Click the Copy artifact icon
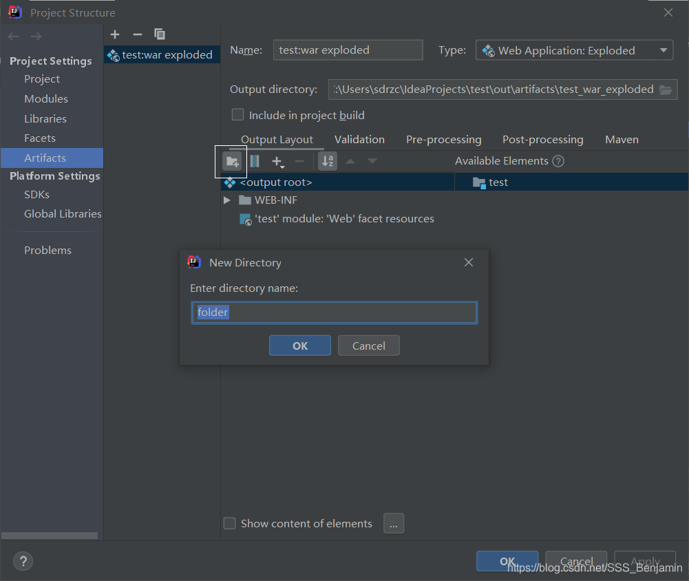Screen dimensions: 689x581 click(160, 34)
